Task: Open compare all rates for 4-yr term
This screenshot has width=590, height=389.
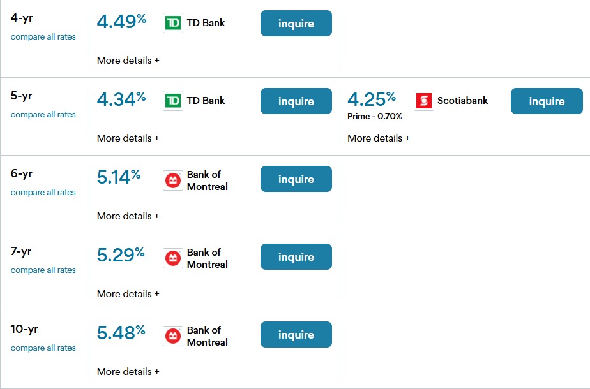Action: coord(43,37)
